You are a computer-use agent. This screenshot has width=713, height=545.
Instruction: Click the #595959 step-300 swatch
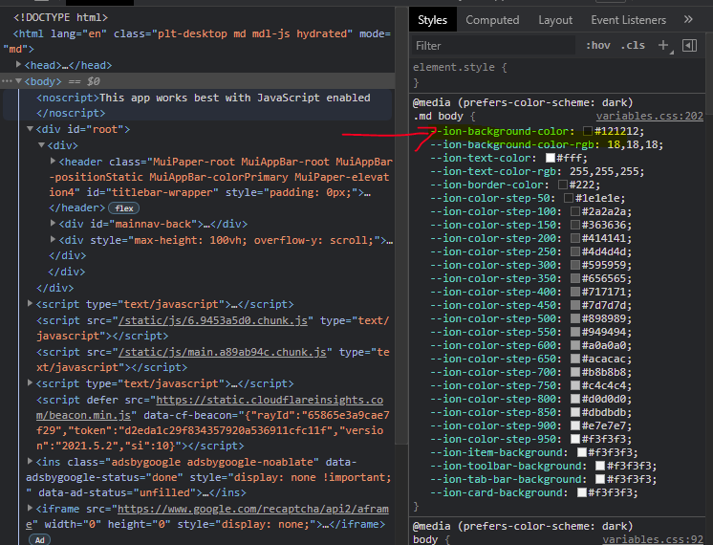[575, 265]
